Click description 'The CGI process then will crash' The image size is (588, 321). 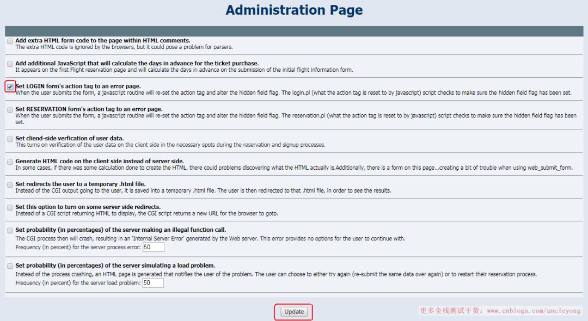tap(210, 239)
